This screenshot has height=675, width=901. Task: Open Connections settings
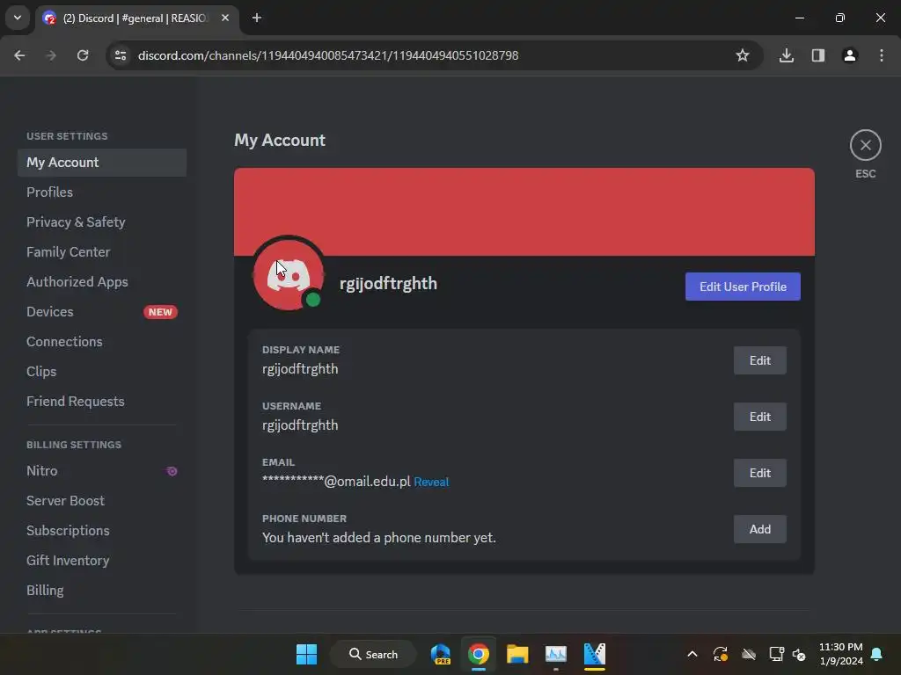coord(102,342)
